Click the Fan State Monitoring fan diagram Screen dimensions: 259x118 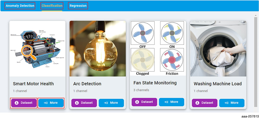tap(158, 48)
